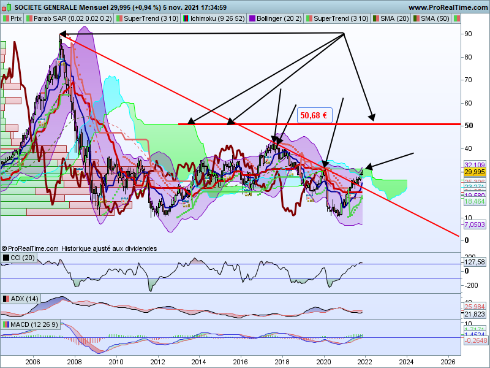This screenshot has height=368, width=490.
Task: Click the purple Bollinger color swatch
Action: point(252,18)
